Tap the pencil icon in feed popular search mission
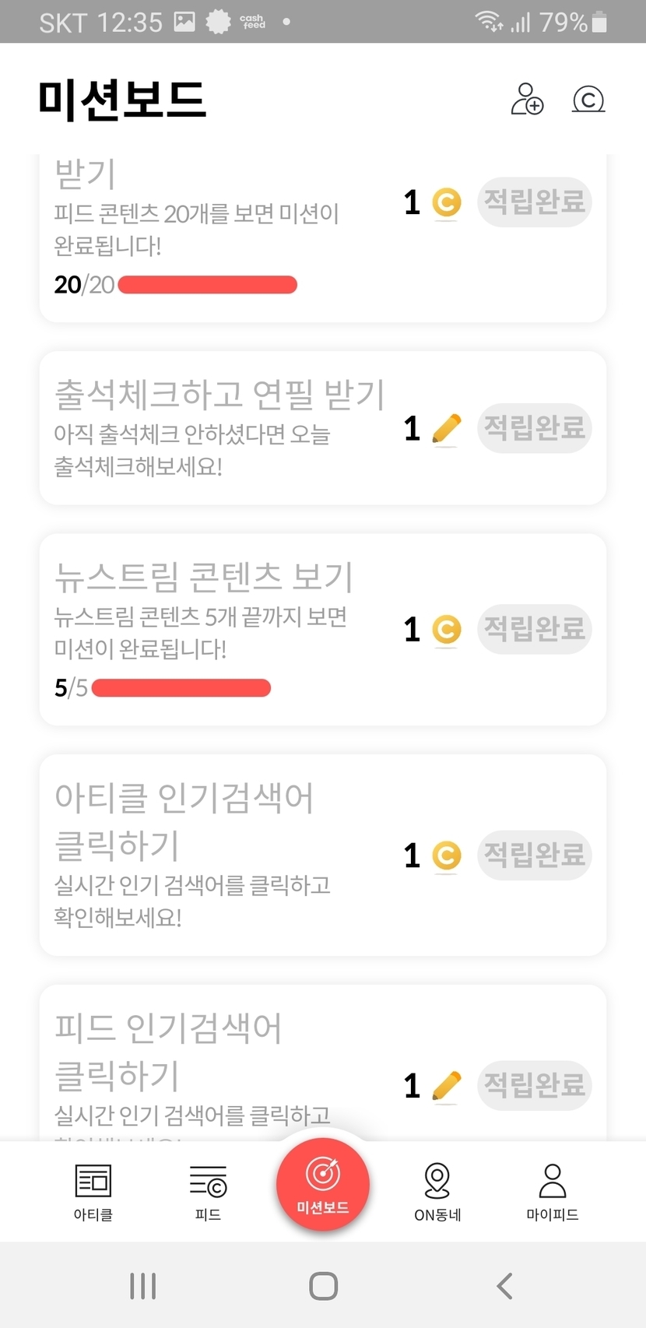The width and height of the screenshot is (646, 1328). click(446, 1086)
